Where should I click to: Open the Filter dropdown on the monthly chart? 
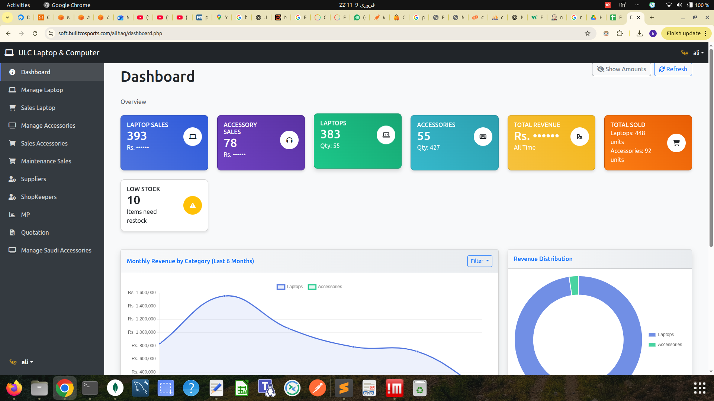click(479, 261)
